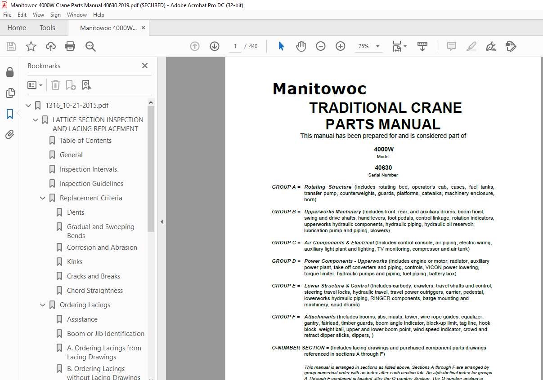The height and width of the screenshot is (380, 543).
Task: Click the 440 total pages count
Action: [253, 46]
